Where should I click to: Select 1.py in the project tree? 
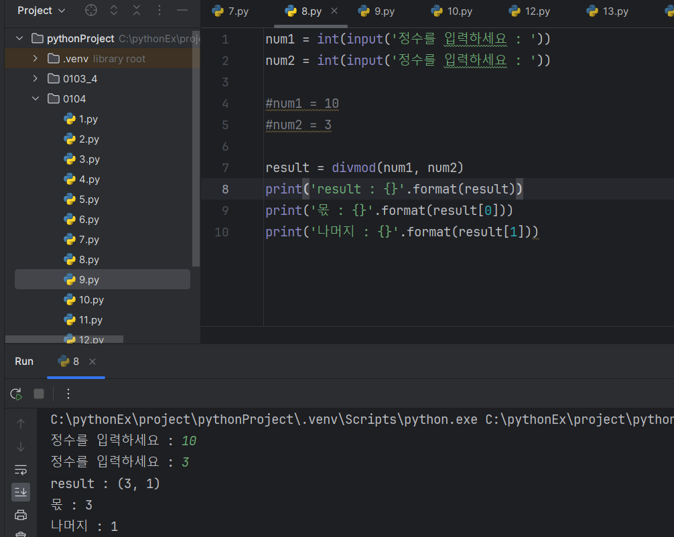[81, 119]
